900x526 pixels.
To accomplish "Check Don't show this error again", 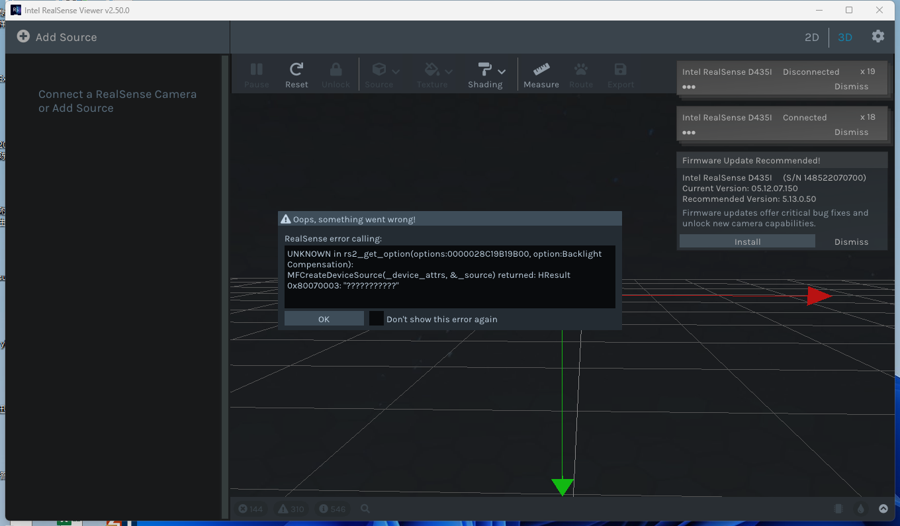I will 376,318.
